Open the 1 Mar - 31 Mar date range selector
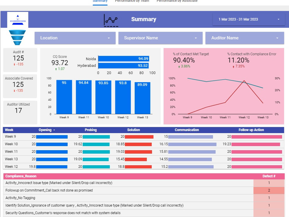The height and width of the screenshot is (217, 289). click(249, 19)
